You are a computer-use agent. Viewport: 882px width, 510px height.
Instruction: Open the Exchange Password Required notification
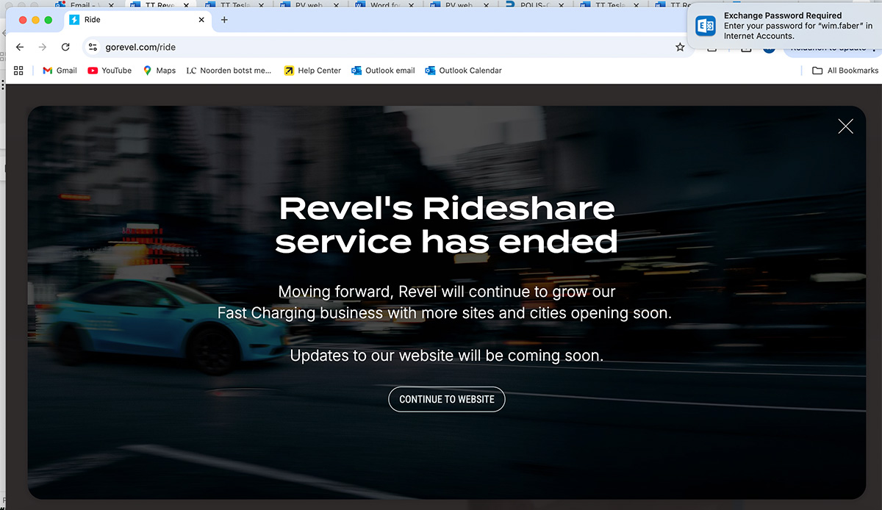click(784, 26)
